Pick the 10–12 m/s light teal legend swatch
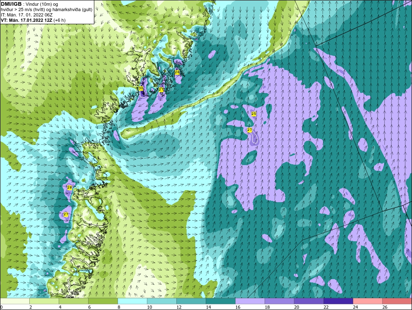Screen dimensions: 412x310 162,301
